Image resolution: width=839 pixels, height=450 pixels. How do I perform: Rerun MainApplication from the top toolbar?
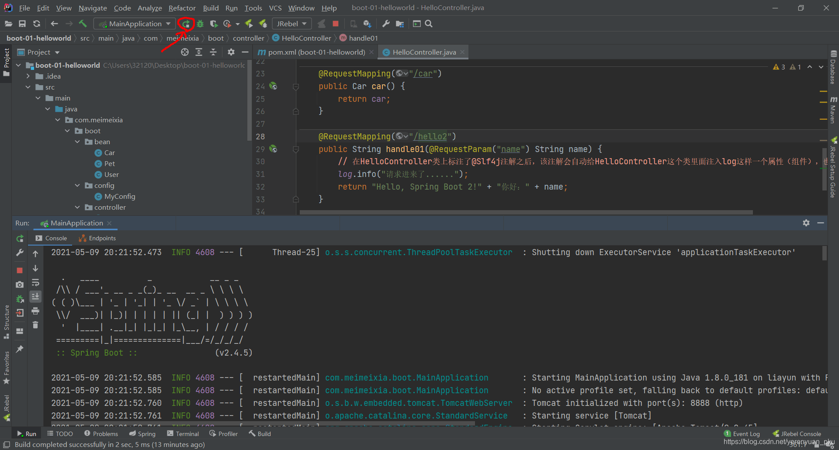click(x=186, y=24)
